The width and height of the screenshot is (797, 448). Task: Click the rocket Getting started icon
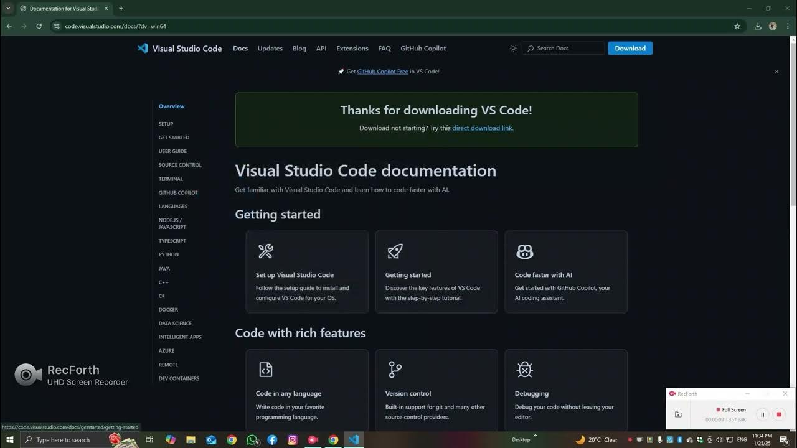coord(395,251)
